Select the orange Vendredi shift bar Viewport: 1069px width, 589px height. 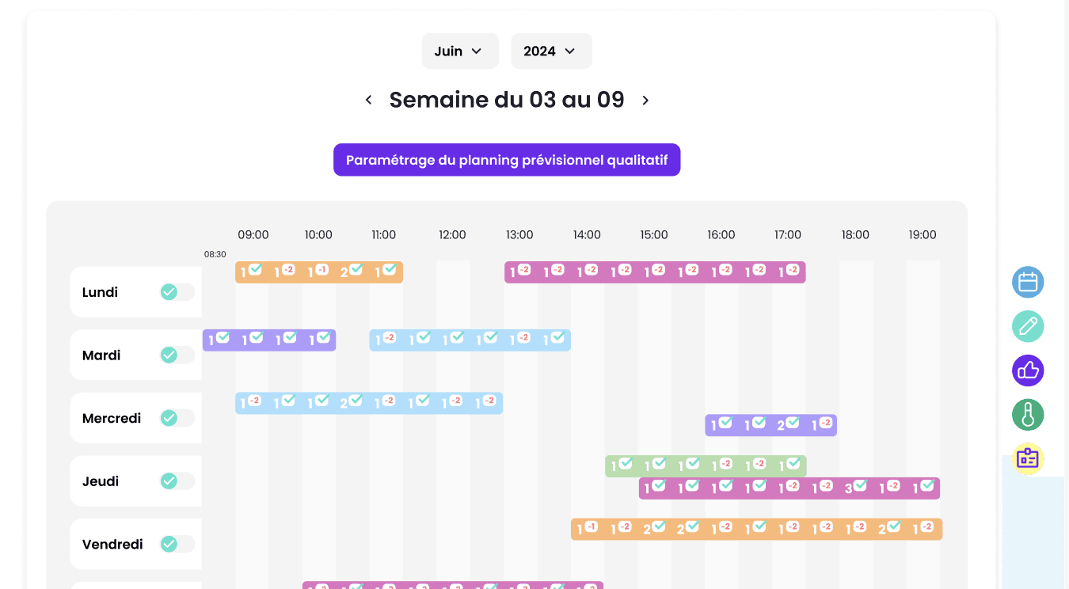pos(757,529)
